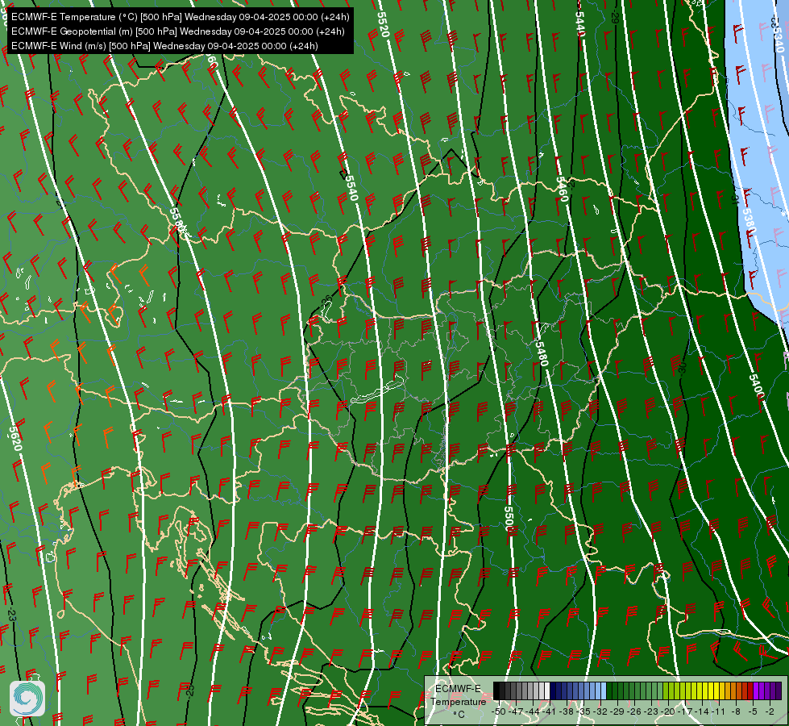This screenshot has width=789, height=726.
Task: Click the -35 value on the temperature scale
Action: click(x=583, y=711)
